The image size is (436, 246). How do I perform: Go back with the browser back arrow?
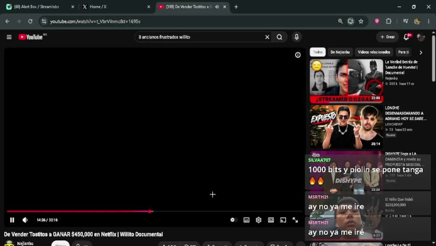(x=8, y=21)
